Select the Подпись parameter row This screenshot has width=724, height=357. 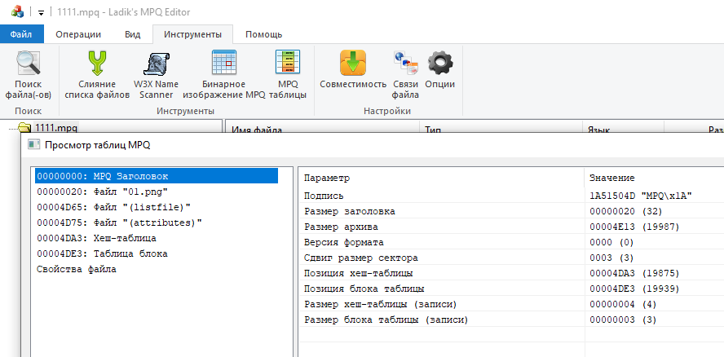coord(511,196)
